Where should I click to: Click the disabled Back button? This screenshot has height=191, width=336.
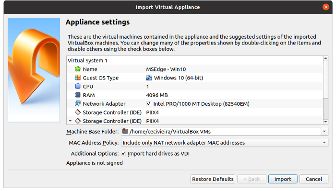coord(252,179)
